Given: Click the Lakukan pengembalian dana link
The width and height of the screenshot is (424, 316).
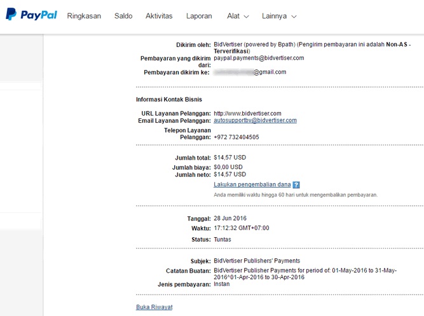Looking at the screenshot, I should click(x=252, y=184).
